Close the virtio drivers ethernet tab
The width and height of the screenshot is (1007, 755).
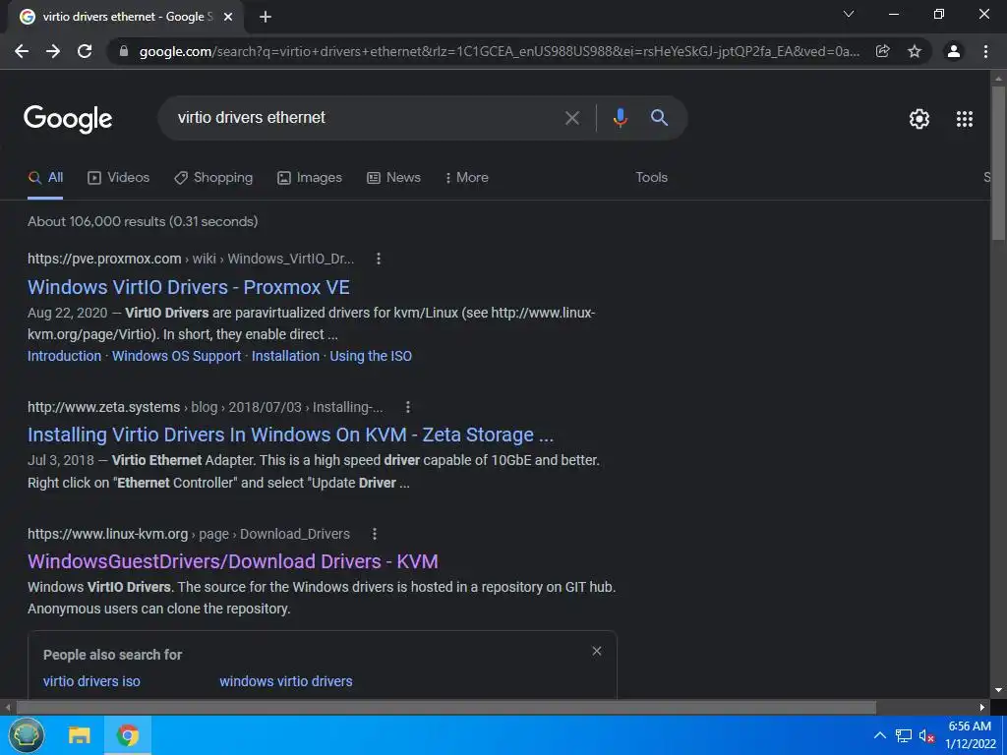[228, 18]
